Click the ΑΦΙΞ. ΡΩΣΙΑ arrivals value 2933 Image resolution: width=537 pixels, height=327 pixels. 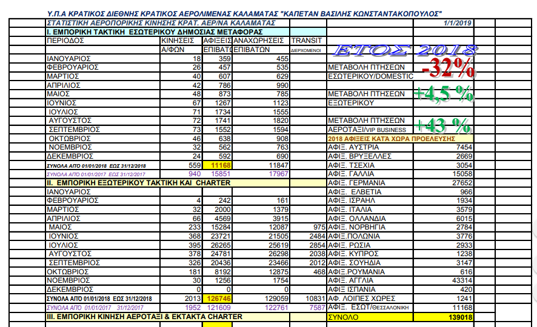[x=464, y=245]
